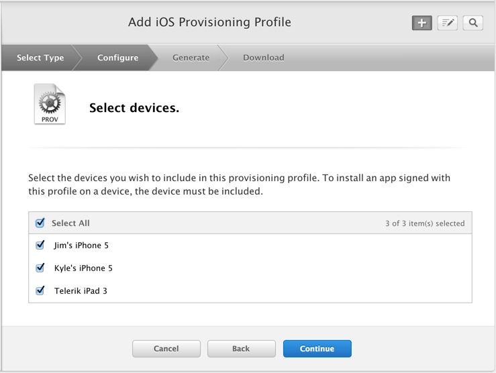Click the 3 of 3 items selected text
Screen dimensions: 496x373
pos(425,223)
